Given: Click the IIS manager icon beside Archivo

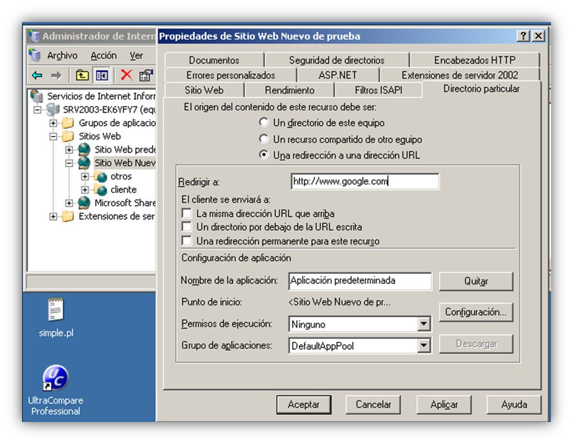Looking at the screenshot, I should pyautogui.click(x=35, y=55).
